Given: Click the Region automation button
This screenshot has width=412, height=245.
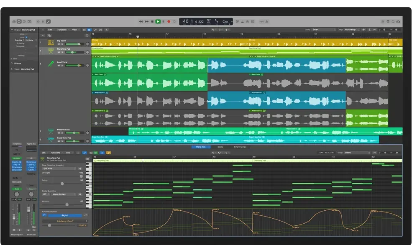Looking at the screenshot, I should [65, 215].
